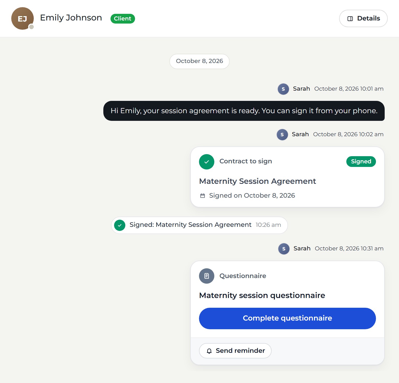
Task: Click the October 8, 2026 date pill
Action: 199,61
